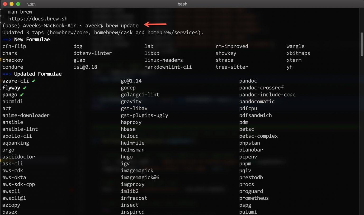Click the 'haproxy' formula name
Screen dimensions: 364x215
131,122
